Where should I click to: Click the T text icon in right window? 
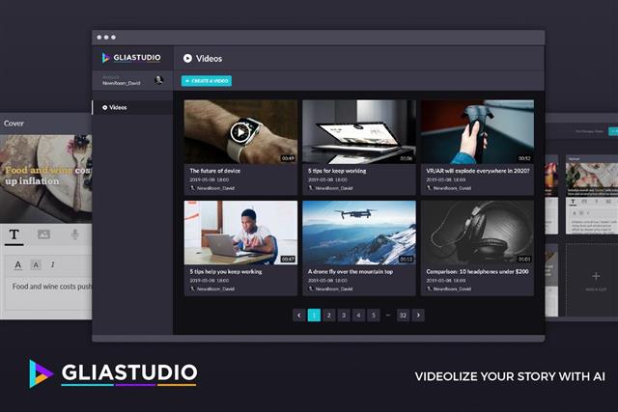coord(573,202)
